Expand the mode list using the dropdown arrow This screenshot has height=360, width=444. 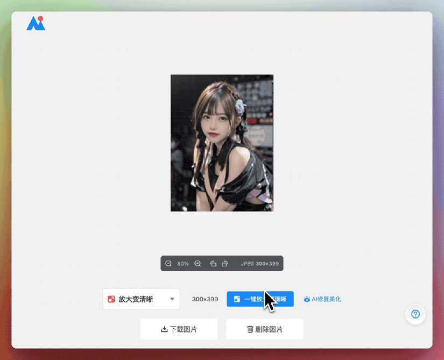pos(172,299)
